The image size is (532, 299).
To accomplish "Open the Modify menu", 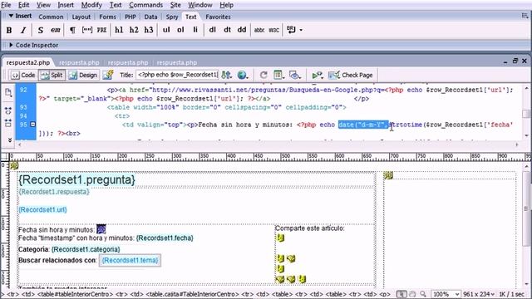I will point(91,5).
